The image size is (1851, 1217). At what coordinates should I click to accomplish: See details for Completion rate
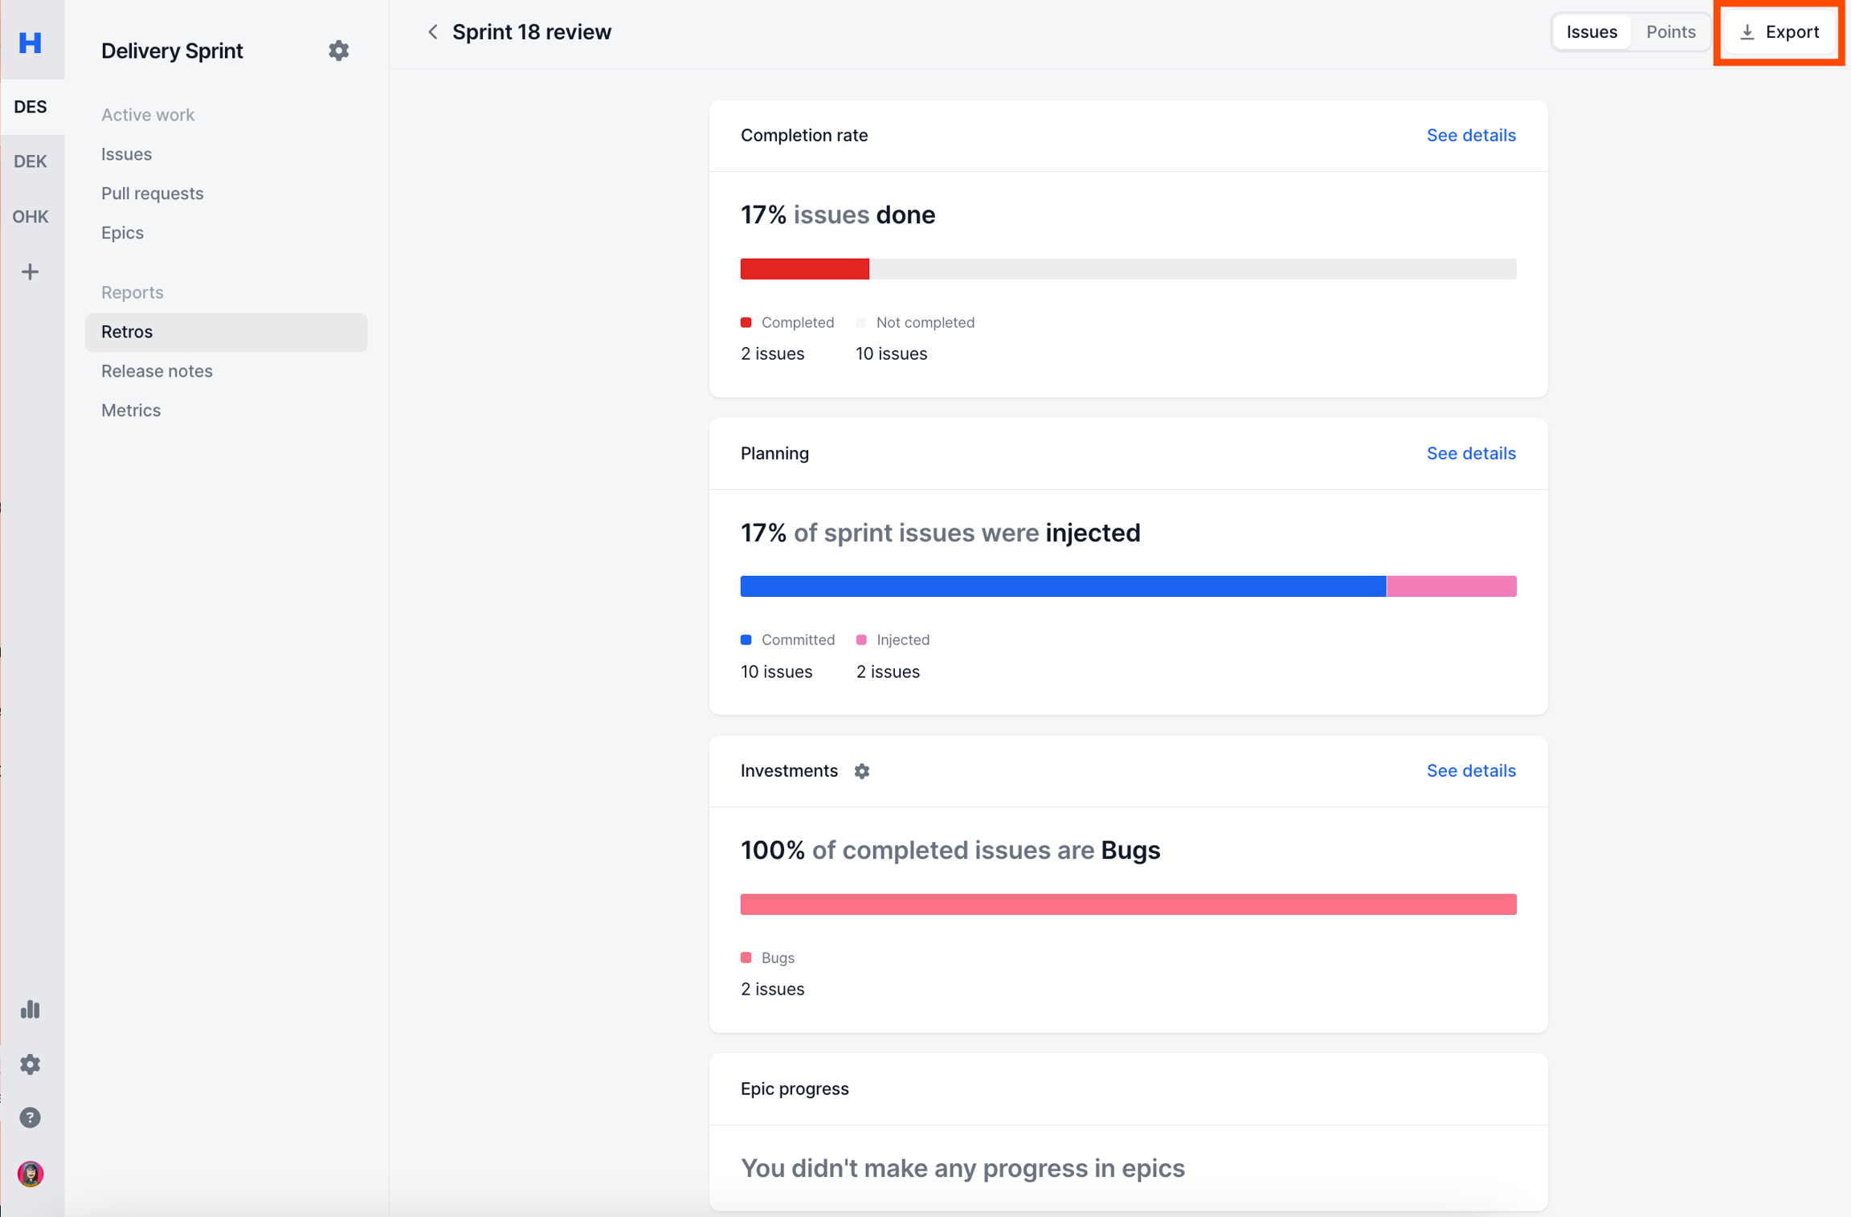1470,135
